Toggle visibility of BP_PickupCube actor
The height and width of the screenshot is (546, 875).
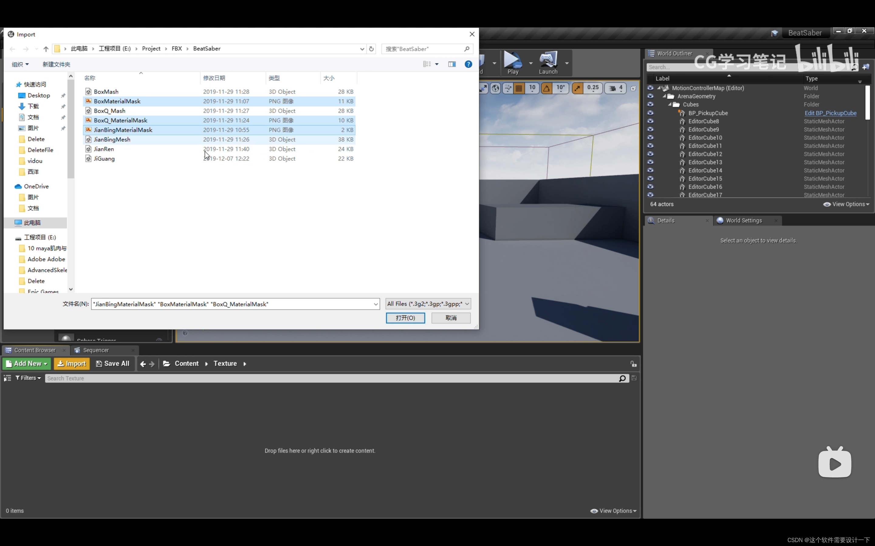(650, 113)
